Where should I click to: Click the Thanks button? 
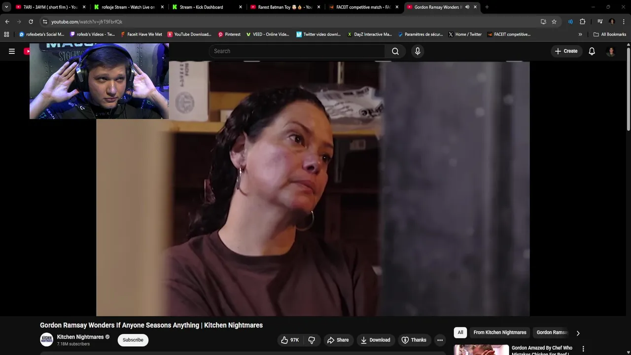[414, 340]
